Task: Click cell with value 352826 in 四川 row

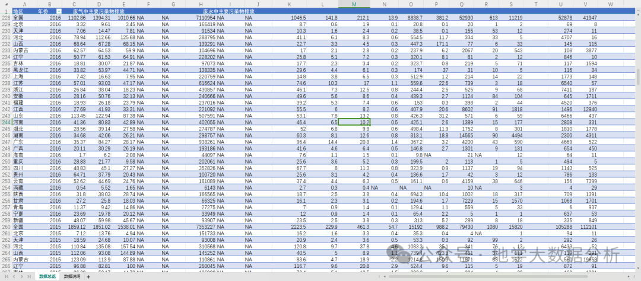Action: (x=201, y=167)
